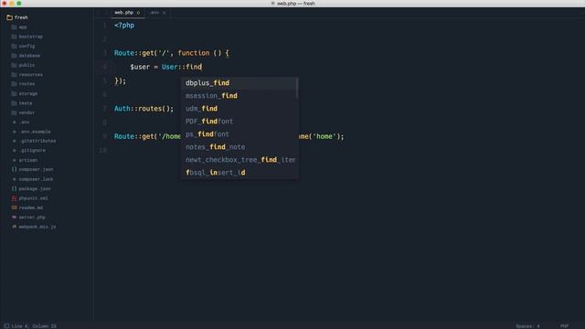Open the server.php file
Viewport: 585px width, 329px height.
32,218
